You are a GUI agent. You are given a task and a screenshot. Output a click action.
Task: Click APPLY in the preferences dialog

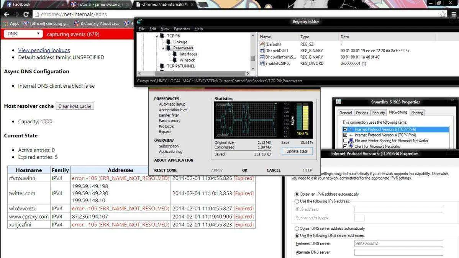(217, 170)
